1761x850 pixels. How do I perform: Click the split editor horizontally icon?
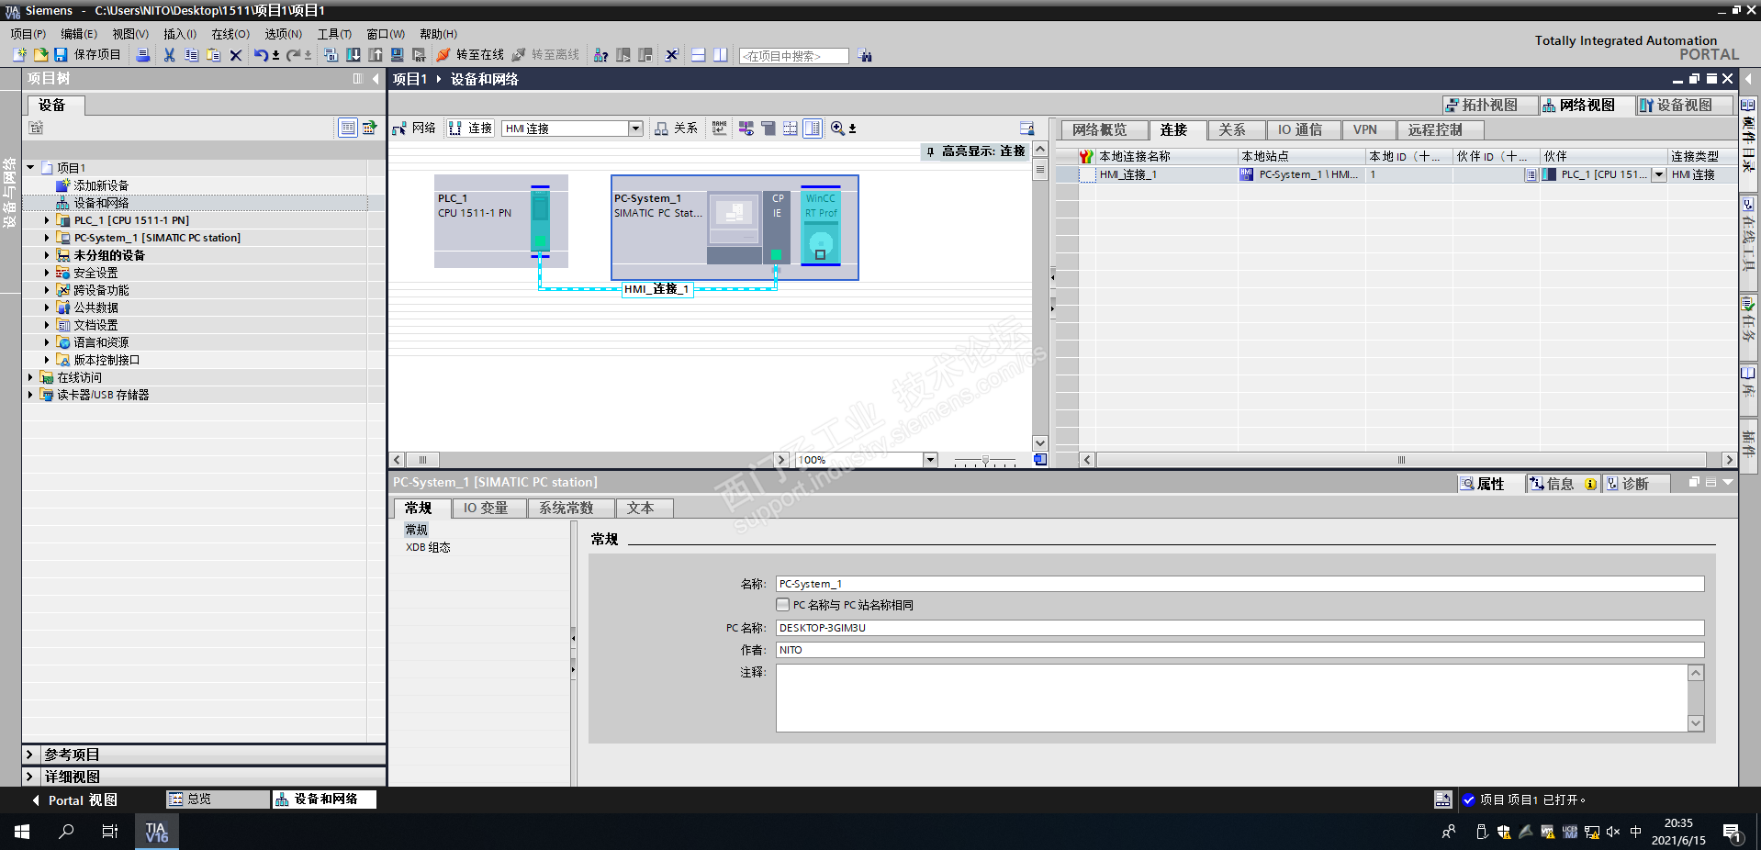point(699,55)
